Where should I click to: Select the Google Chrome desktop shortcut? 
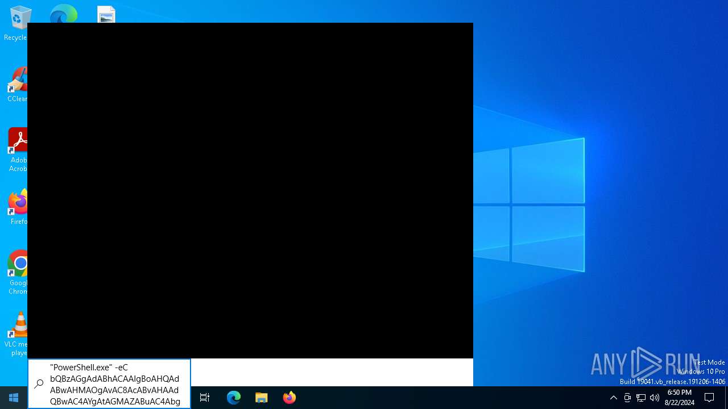(18, 273)
